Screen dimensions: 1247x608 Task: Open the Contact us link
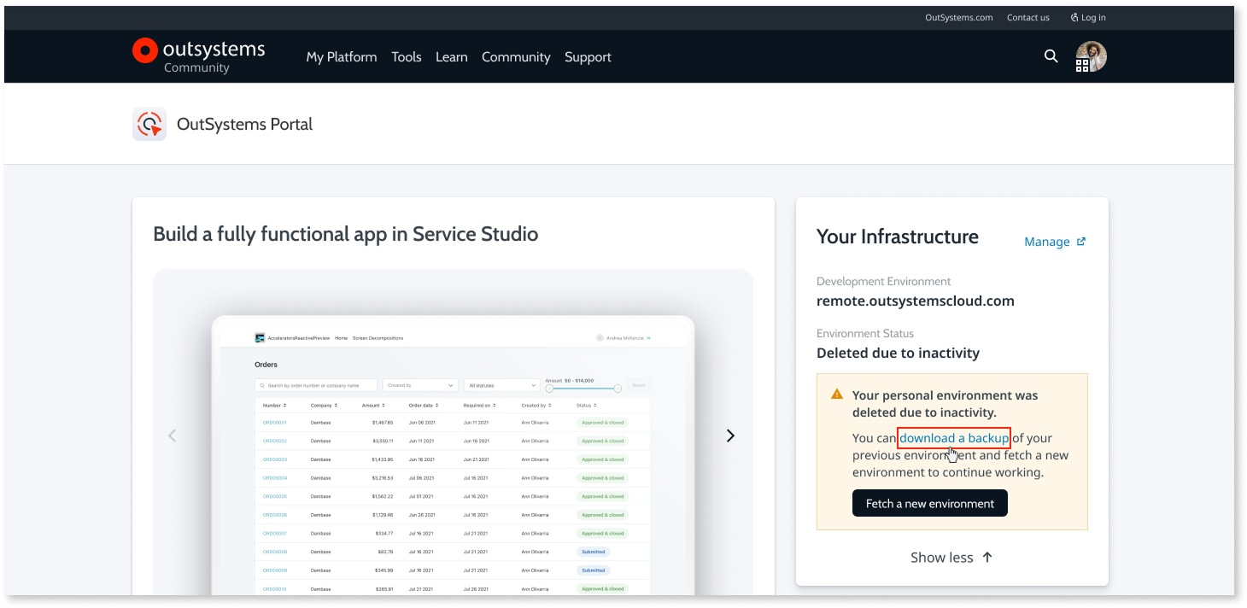[x=1028, y=17]
